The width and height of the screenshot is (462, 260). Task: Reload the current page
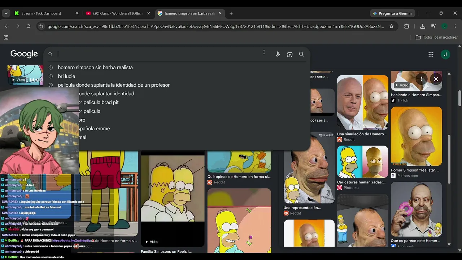[x=29, y=26]
